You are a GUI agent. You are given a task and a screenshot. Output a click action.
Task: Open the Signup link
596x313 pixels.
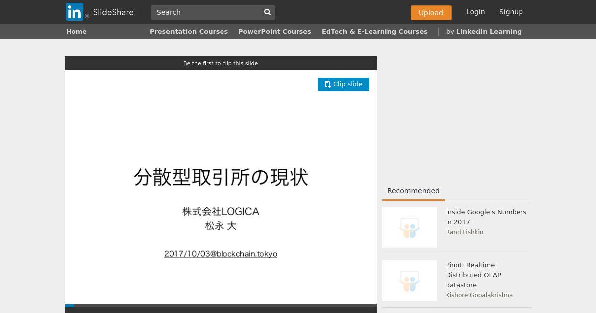(511, 12)
